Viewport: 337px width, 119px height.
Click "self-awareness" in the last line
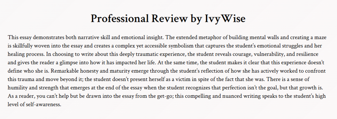coord(44,104)
